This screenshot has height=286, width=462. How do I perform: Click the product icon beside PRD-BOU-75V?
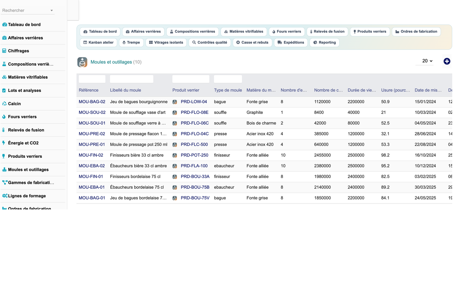pyautogui.click(x=175, y=198)
